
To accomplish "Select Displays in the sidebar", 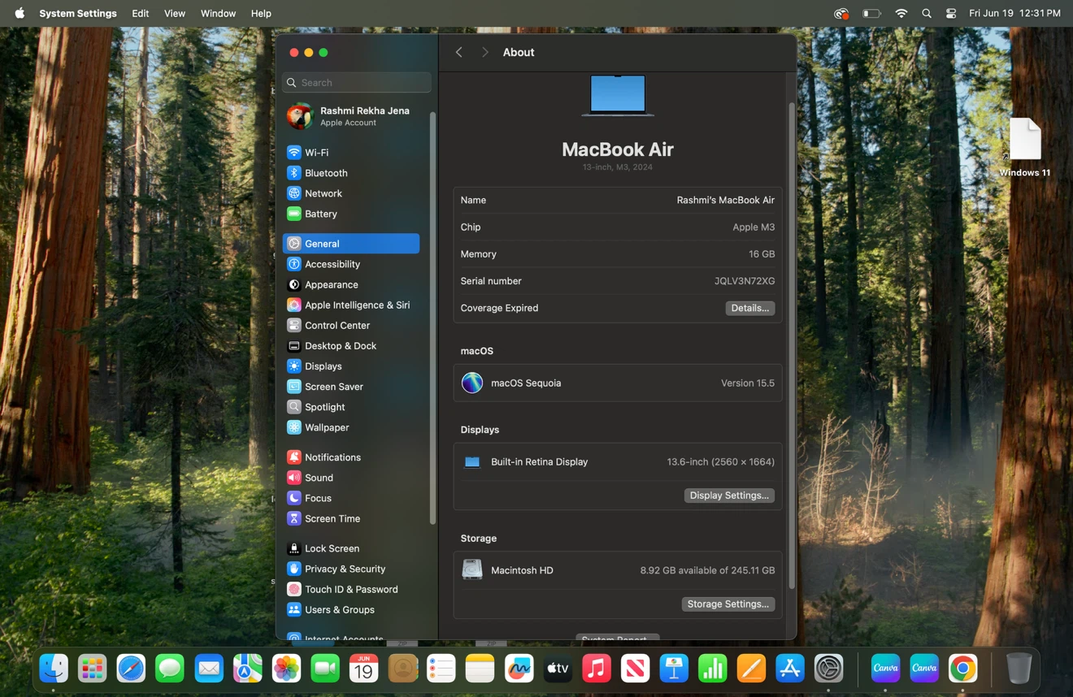I will click(351, 366).
